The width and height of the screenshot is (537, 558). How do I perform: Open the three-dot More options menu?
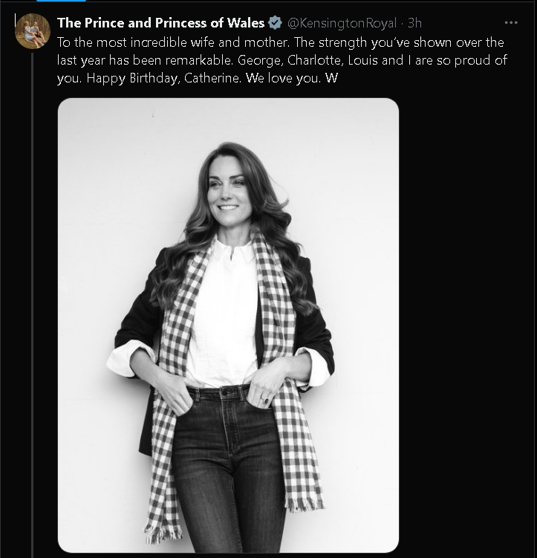pyautogui.click(x=510, y=23)
